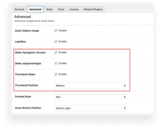This screenshot has width=162, height=130.
Task: Toggle the LightBox Enable checkbox
Action: 56,42
